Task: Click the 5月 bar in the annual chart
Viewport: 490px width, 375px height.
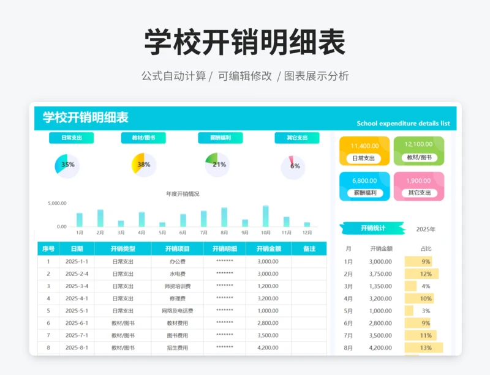Action: [162, 225]
